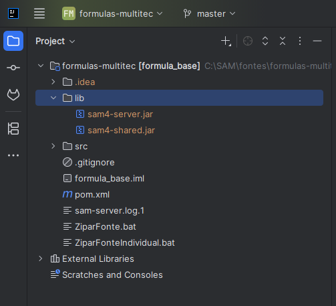
Task: Click the .gitignore ignore-file icon
Action: coord(67,162)
